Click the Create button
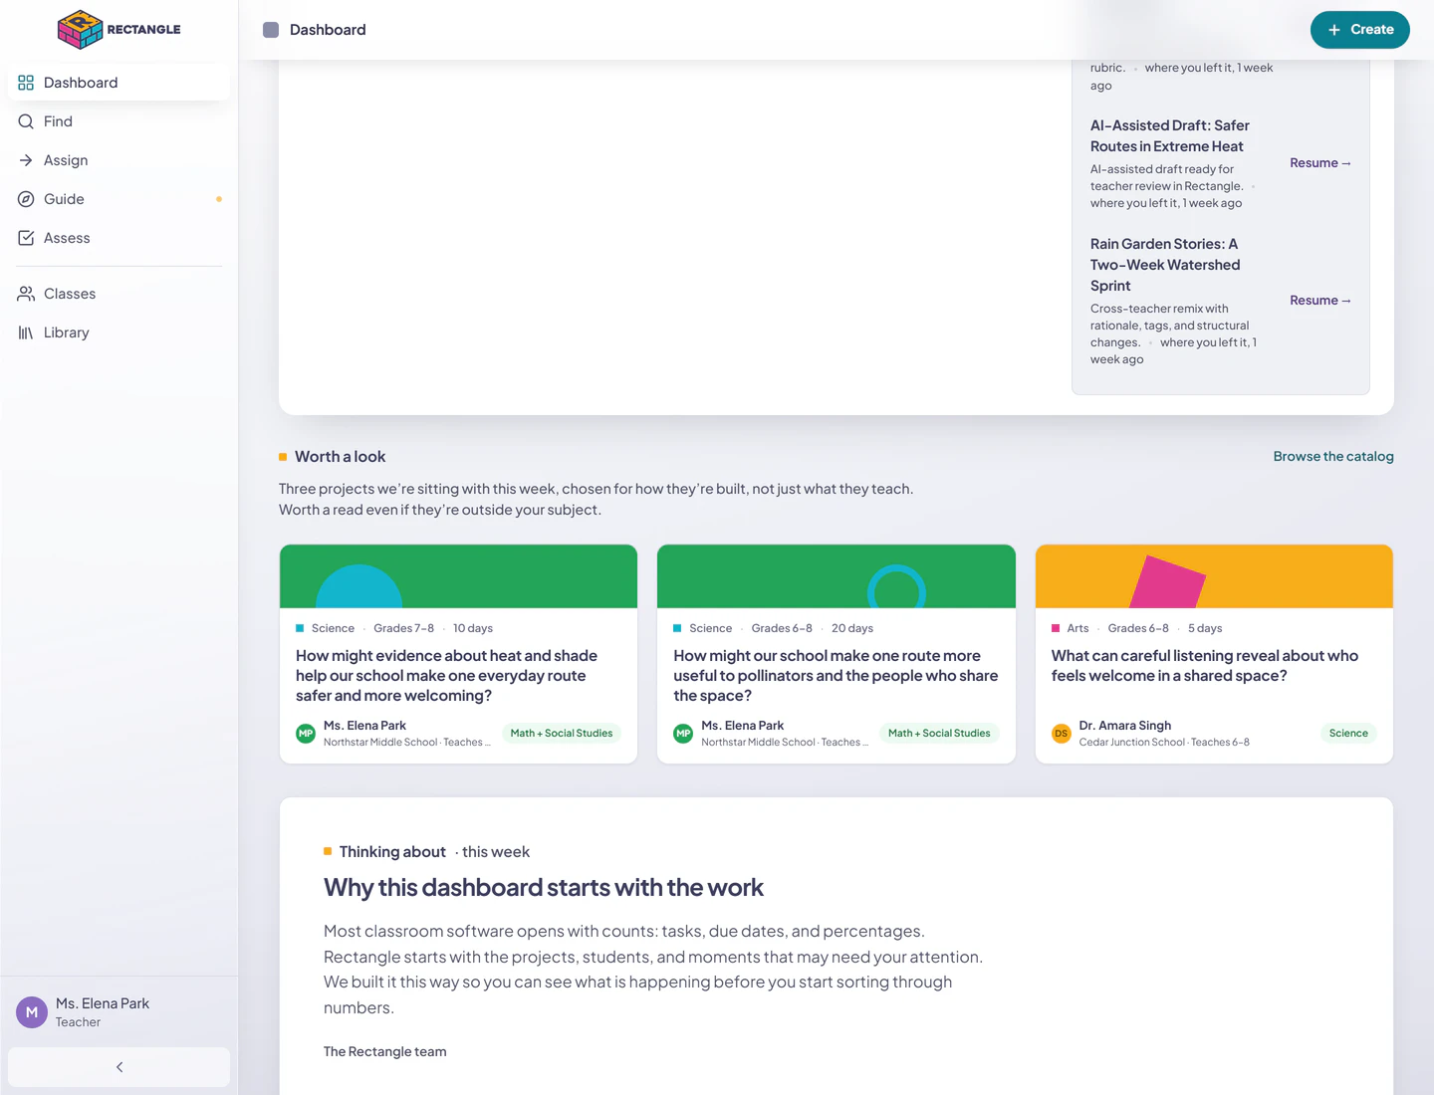Image resolution: width=1434 pixels, height=1095 pixels. 1360,30
